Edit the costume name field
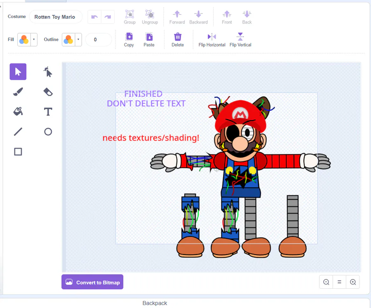This screenshot has width=371, height=308. 56,17
